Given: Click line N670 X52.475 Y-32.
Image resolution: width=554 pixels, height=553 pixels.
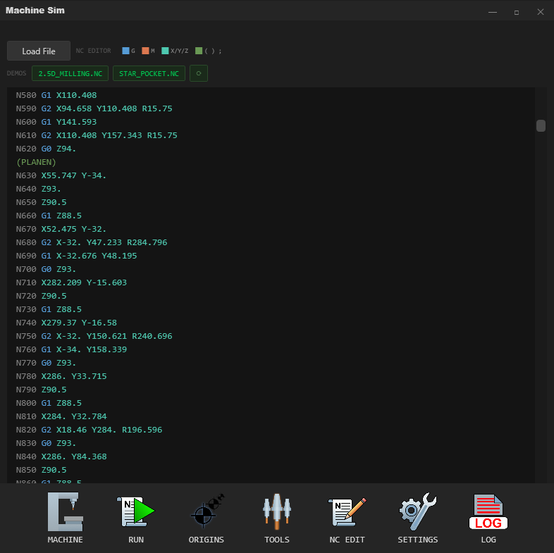Looking at the screenshot, I should [x=61, y=229].
